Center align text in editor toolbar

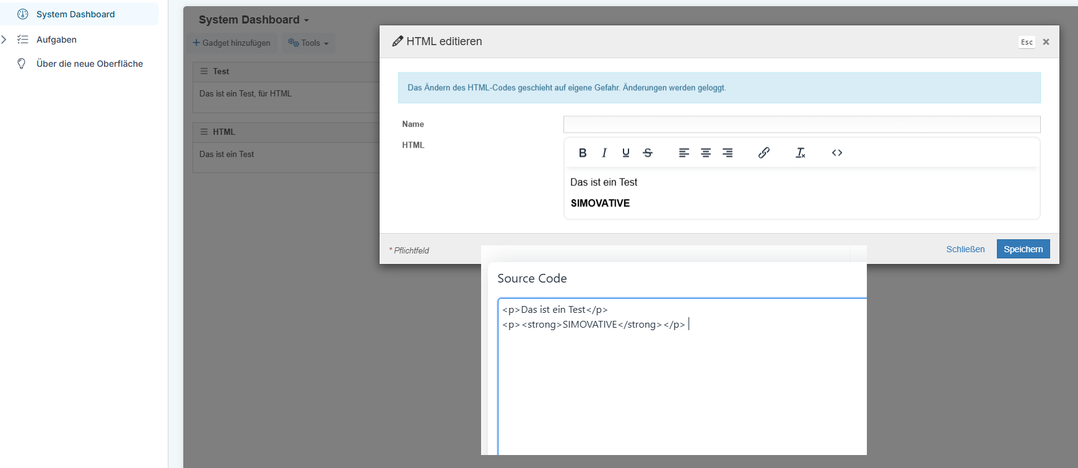(706, 153)
